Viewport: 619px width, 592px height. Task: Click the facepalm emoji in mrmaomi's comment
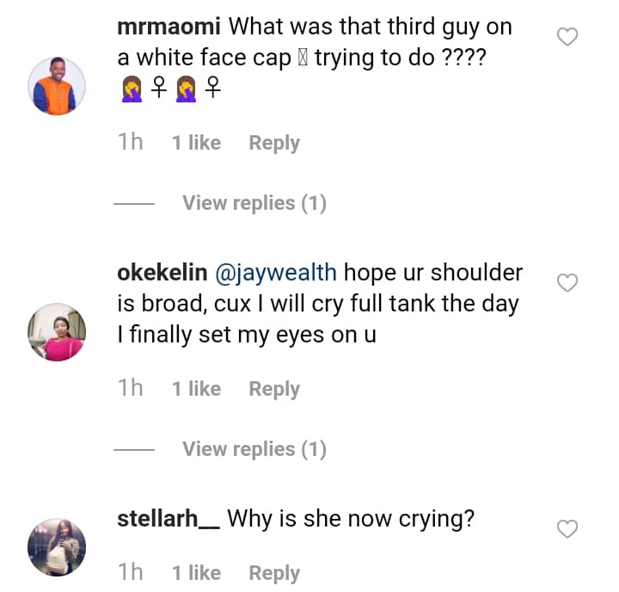pyautogui.click(x=132, y=89)
